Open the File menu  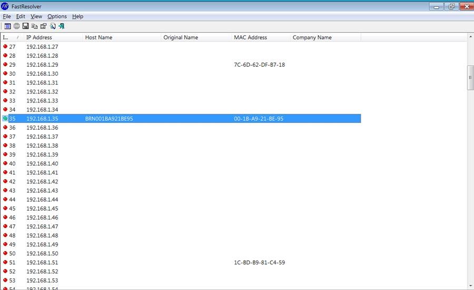[7, 17]
